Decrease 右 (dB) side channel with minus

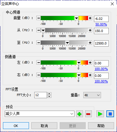tap(39, 75)
